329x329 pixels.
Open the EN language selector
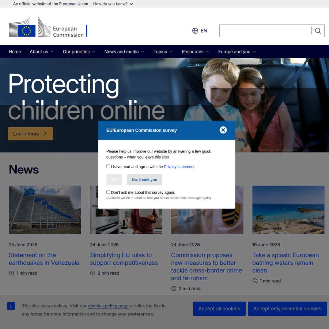click(200, 31)
